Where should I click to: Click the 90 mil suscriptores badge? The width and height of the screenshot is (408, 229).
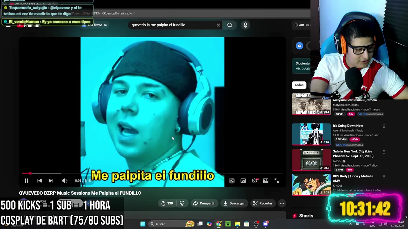pyautogui.click(x=370, y=114)
